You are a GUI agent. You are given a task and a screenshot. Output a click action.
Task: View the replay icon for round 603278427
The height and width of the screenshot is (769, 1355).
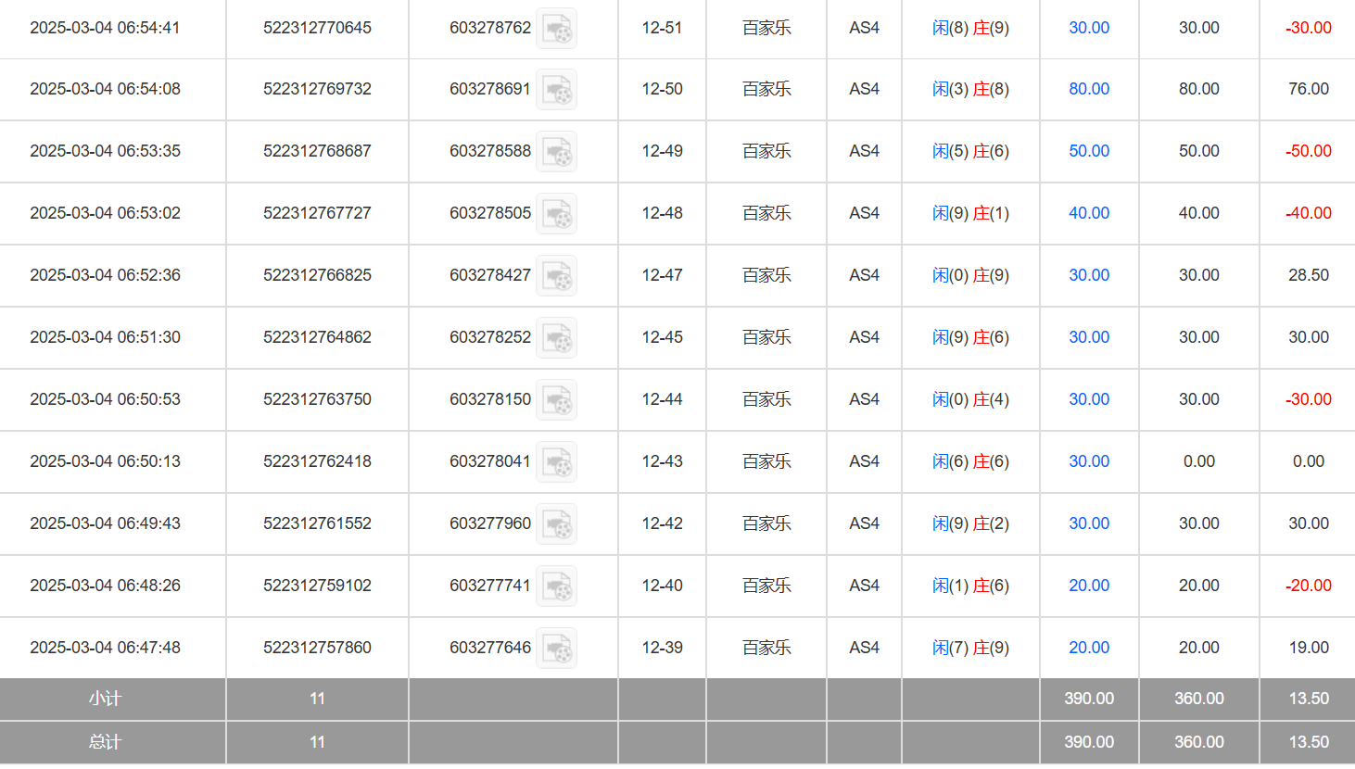557,276
